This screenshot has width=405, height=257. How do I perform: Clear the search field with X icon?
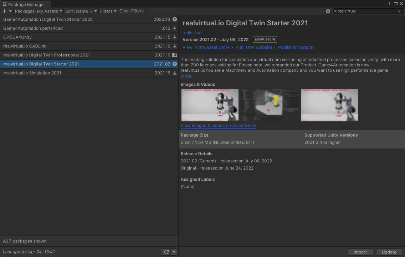(399, 11)
